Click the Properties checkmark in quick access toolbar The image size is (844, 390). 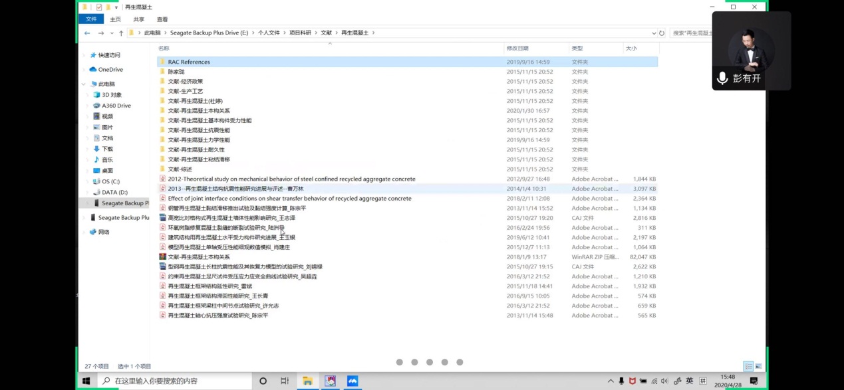98,7
